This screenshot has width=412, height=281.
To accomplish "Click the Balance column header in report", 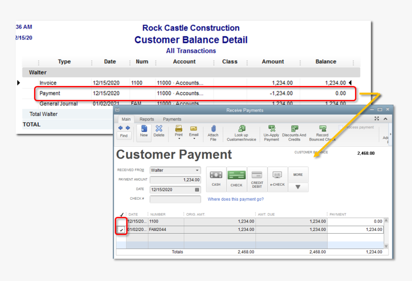I will [326, 62].
